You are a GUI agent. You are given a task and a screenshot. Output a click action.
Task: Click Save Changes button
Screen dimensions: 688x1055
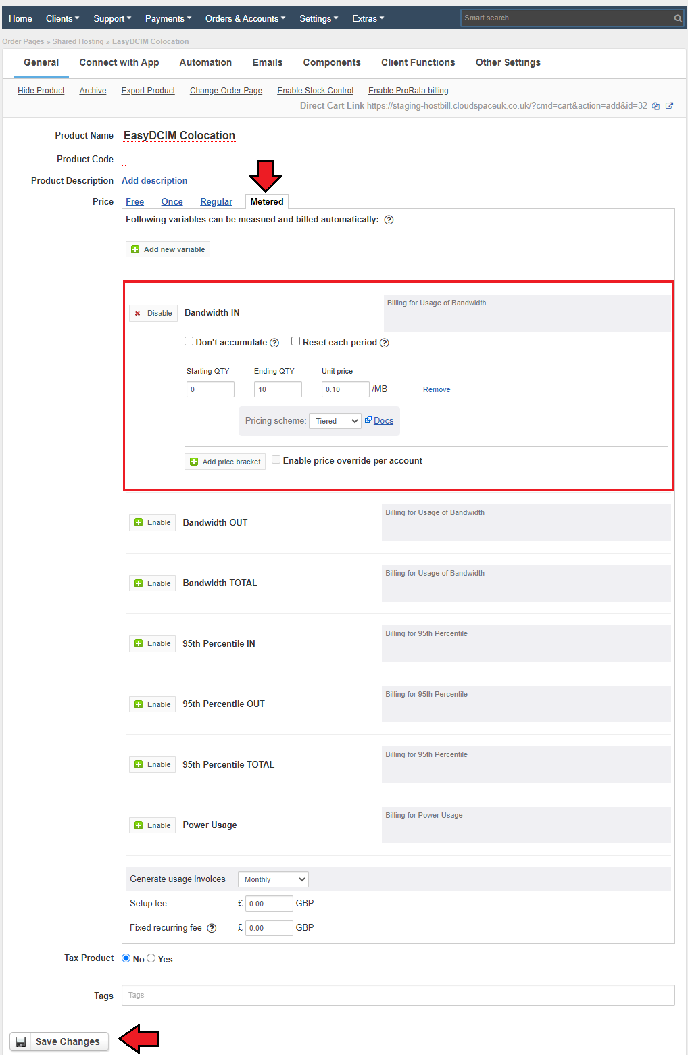(x=59, y=1041)
